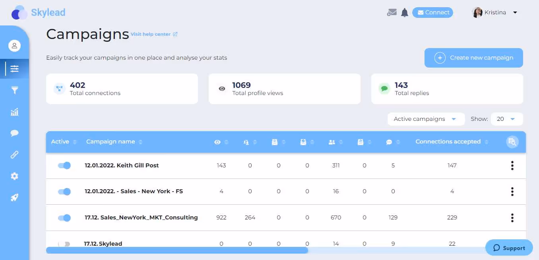Disable the 12.01.2022. Keith Gill Post campaign
The width and height of the screenshot is (539, 260).
click(64, 165)
